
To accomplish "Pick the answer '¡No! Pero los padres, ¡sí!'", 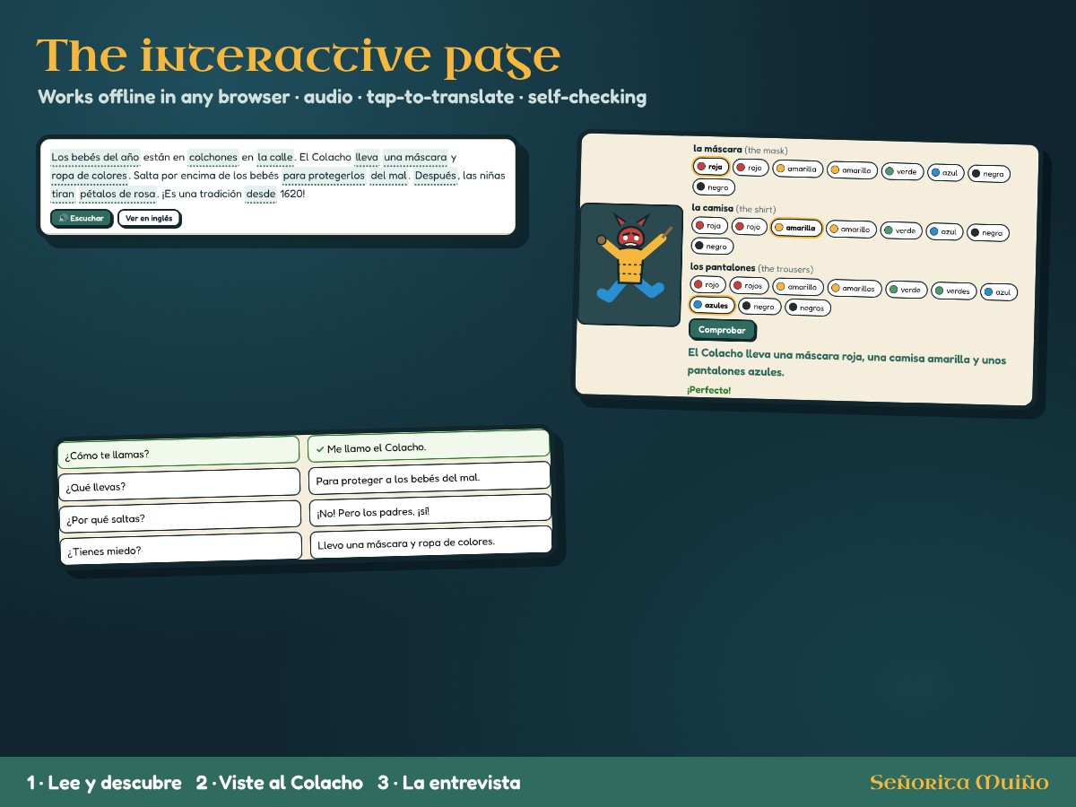I will pos(430,510).
